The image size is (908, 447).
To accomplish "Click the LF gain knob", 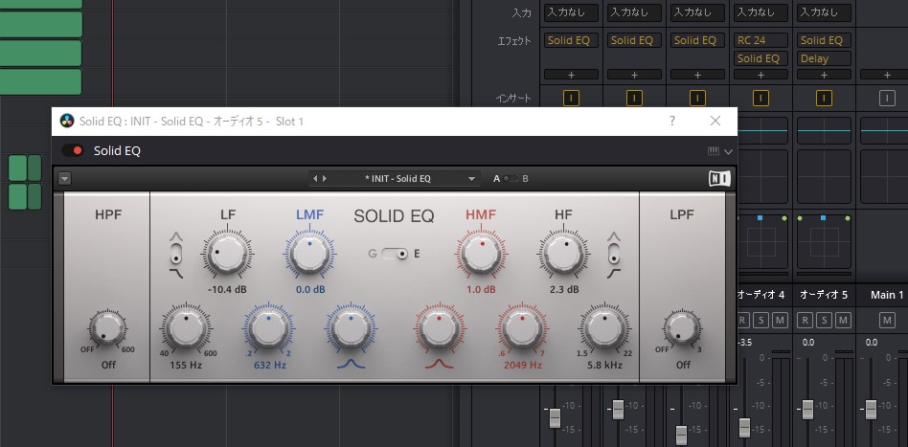I will [x=227, y=254].
